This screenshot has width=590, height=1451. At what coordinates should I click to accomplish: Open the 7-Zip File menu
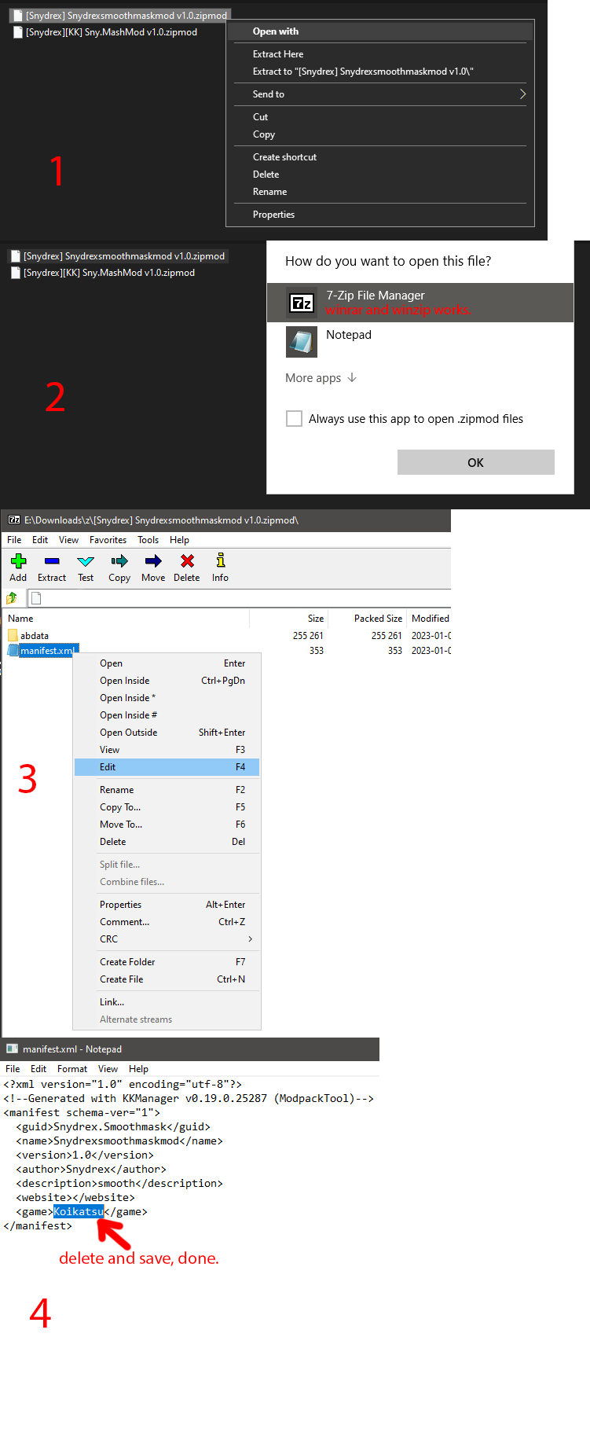(14, 540)
